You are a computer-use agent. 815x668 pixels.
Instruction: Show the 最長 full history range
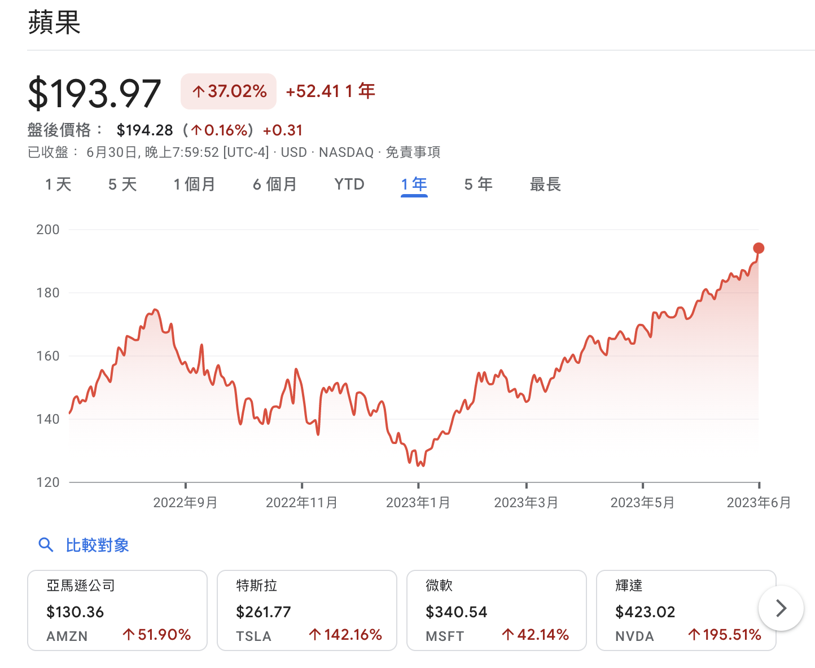point(545,184)
